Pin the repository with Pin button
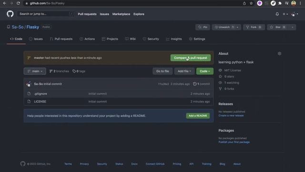Screen dimensions: 305x172 [x=203, y=27]
